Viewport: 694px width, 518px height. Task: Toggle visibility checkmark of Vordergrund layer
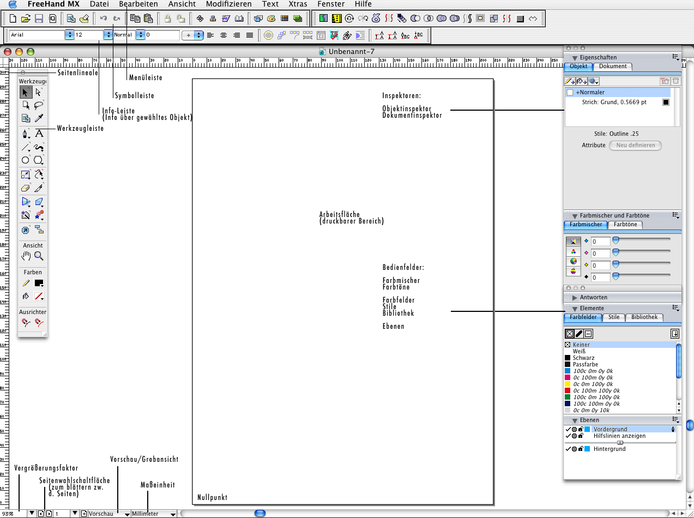click(x=568, y=430)
